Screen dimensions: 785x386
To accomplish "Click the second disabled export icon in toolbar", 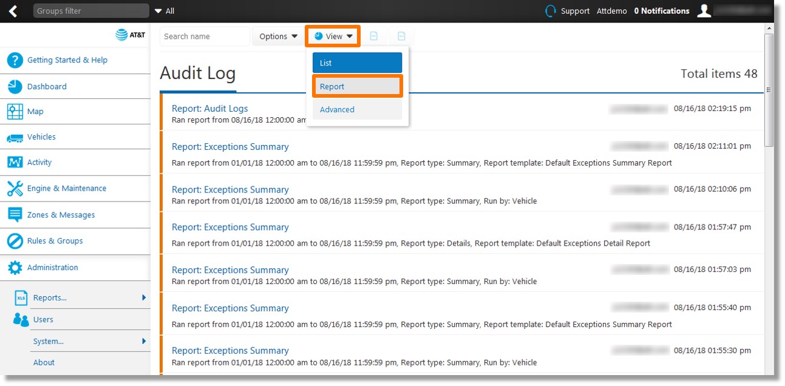I will pos(401,36).
